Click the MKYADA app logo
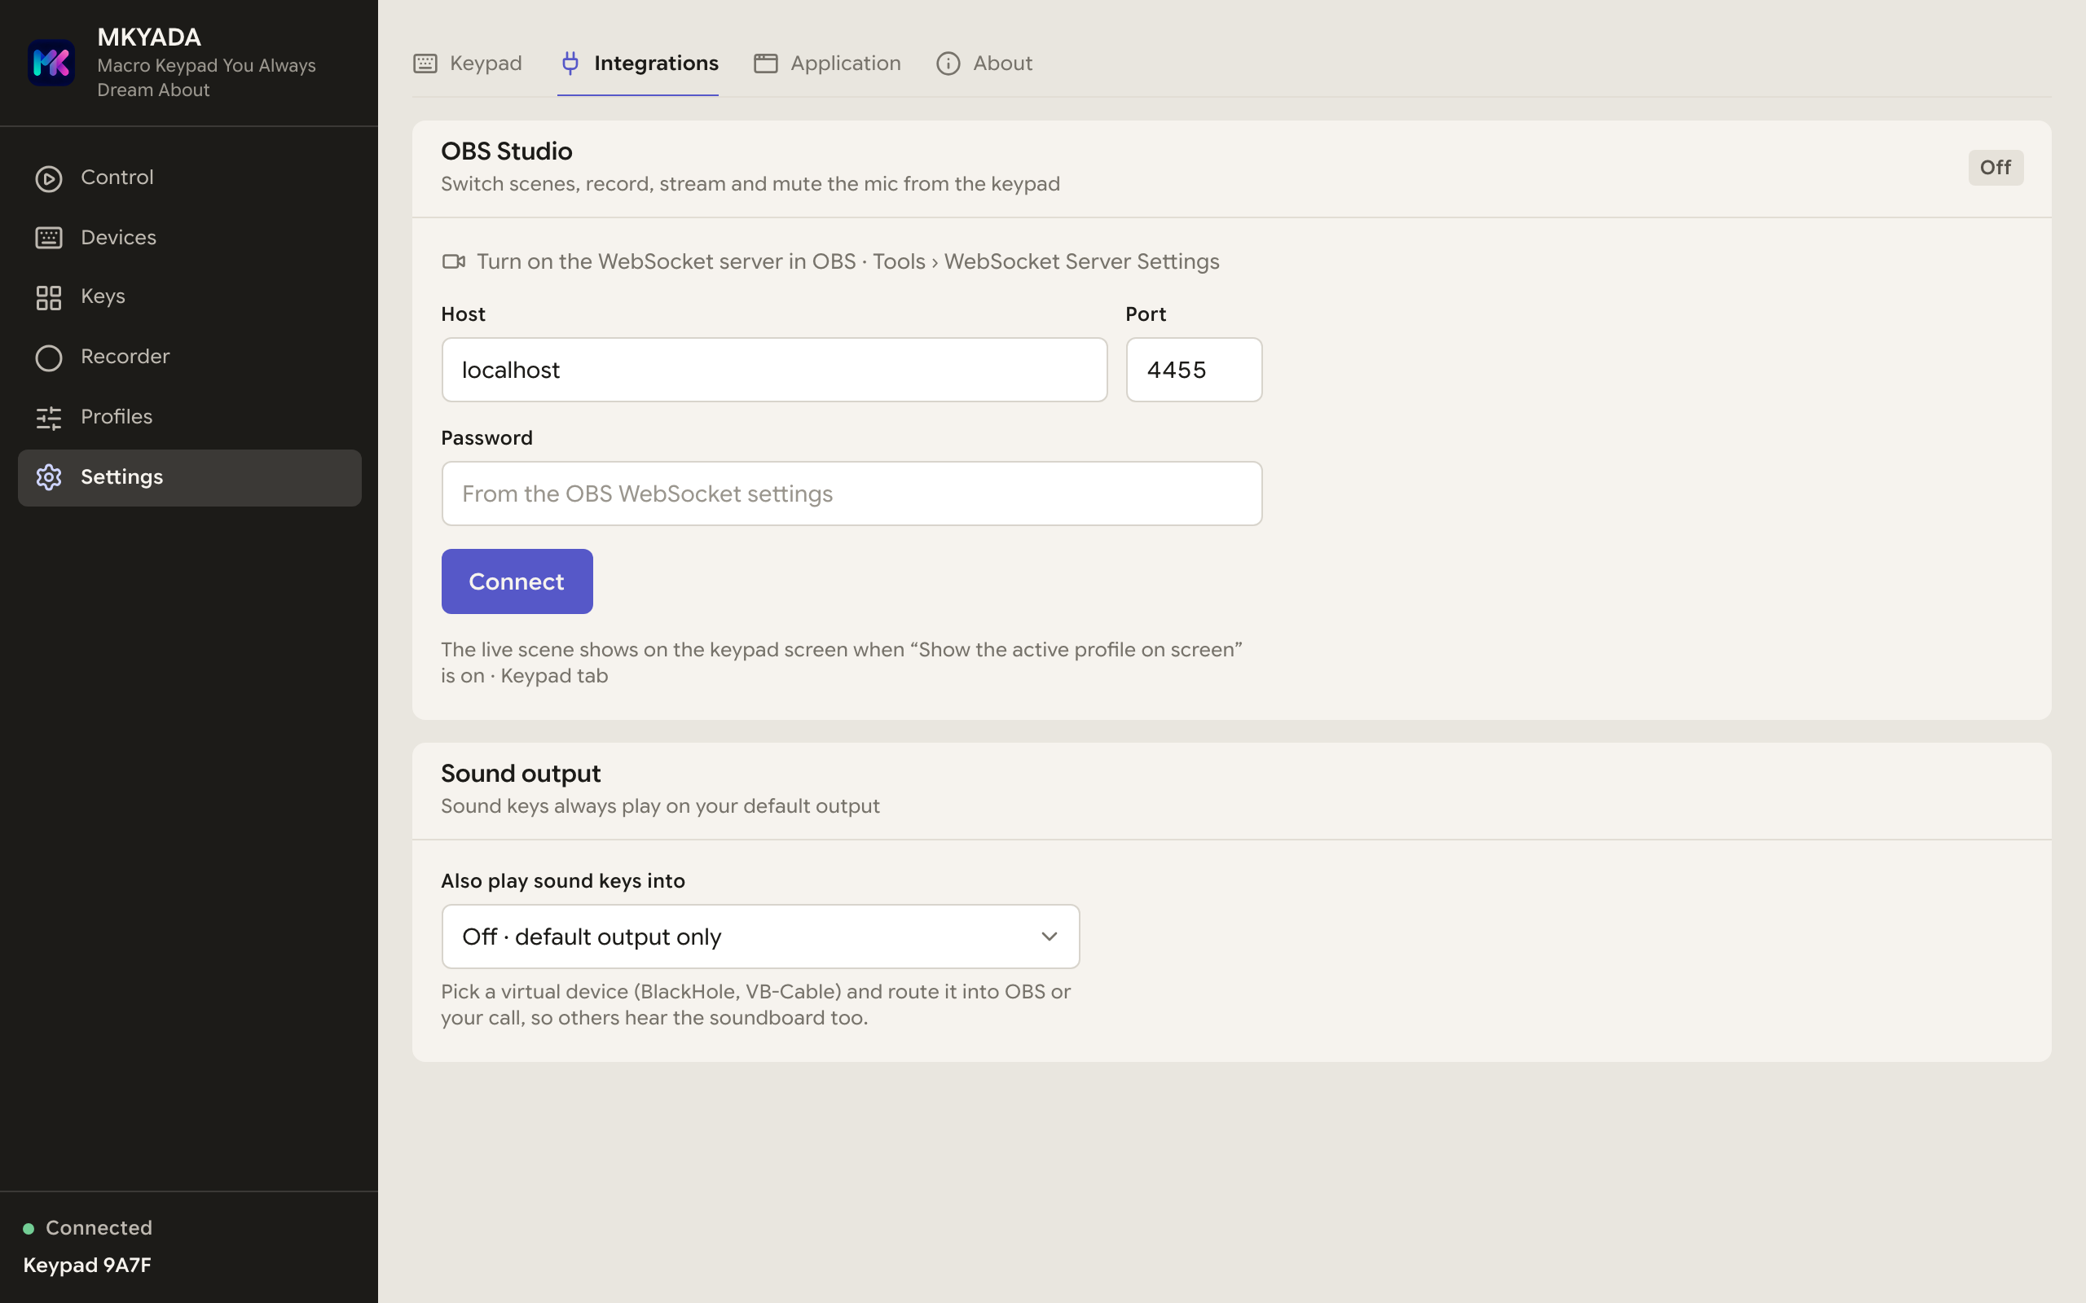 coord(51,63)
